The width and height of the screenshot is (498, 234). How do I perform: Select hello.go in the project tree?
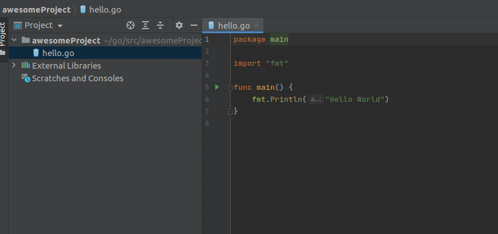click(x=105, y=53)
